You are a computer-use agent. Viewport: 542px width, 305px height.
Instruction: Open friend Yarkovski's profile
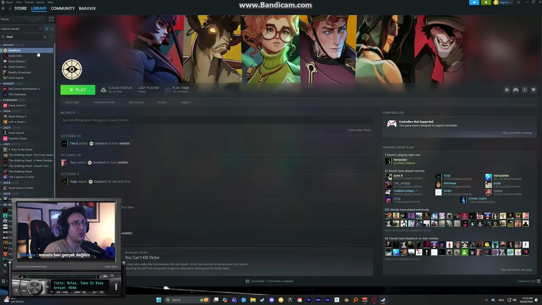400,160
